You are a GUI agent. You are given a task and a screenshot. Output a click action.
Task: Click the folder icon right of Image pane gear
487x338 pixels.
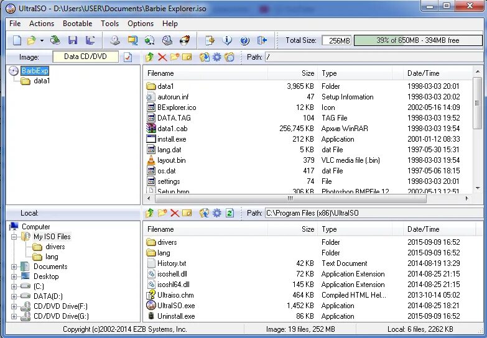coord(230,57)
